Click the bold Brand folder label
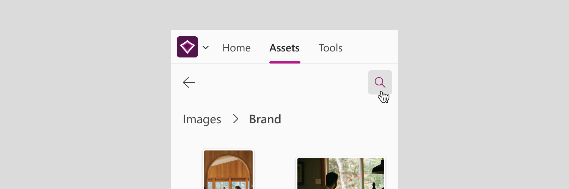The image size is (569, 189). 265,119
